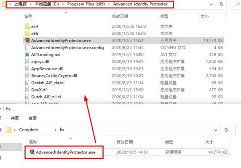Select aipsys.dll file name

coord(40,62)
